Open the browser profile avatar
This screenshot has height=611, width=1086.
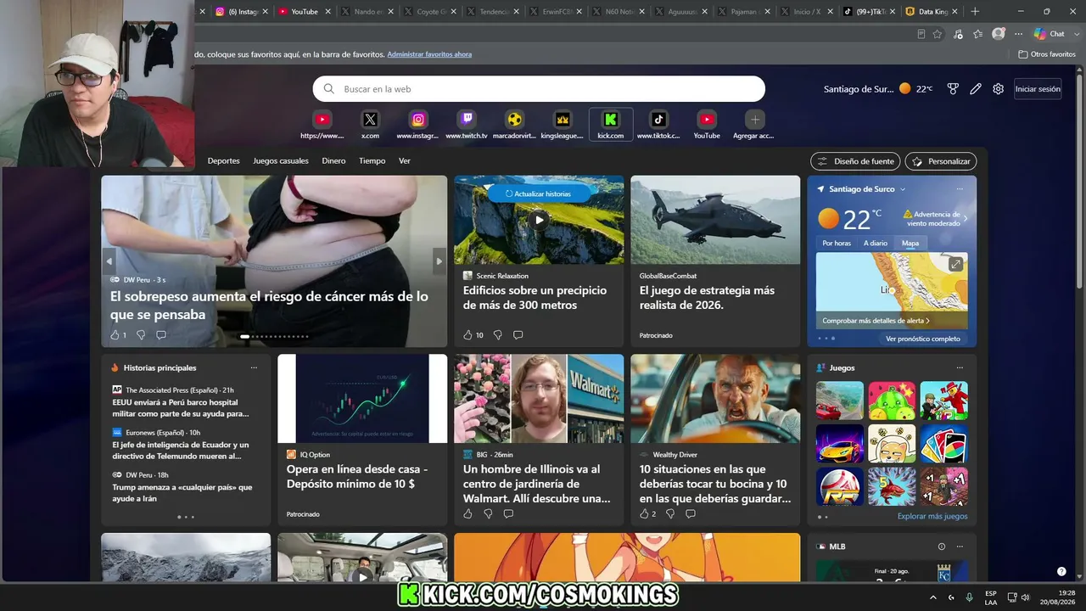click(x=999, y=34)
